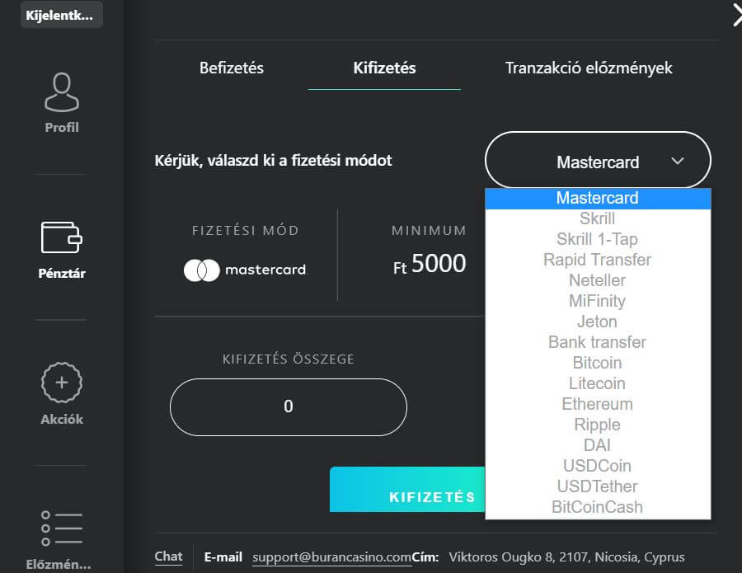The image size is (742, 573).
Task: Select the Kifizetés tab
Action: coord(384,68)
